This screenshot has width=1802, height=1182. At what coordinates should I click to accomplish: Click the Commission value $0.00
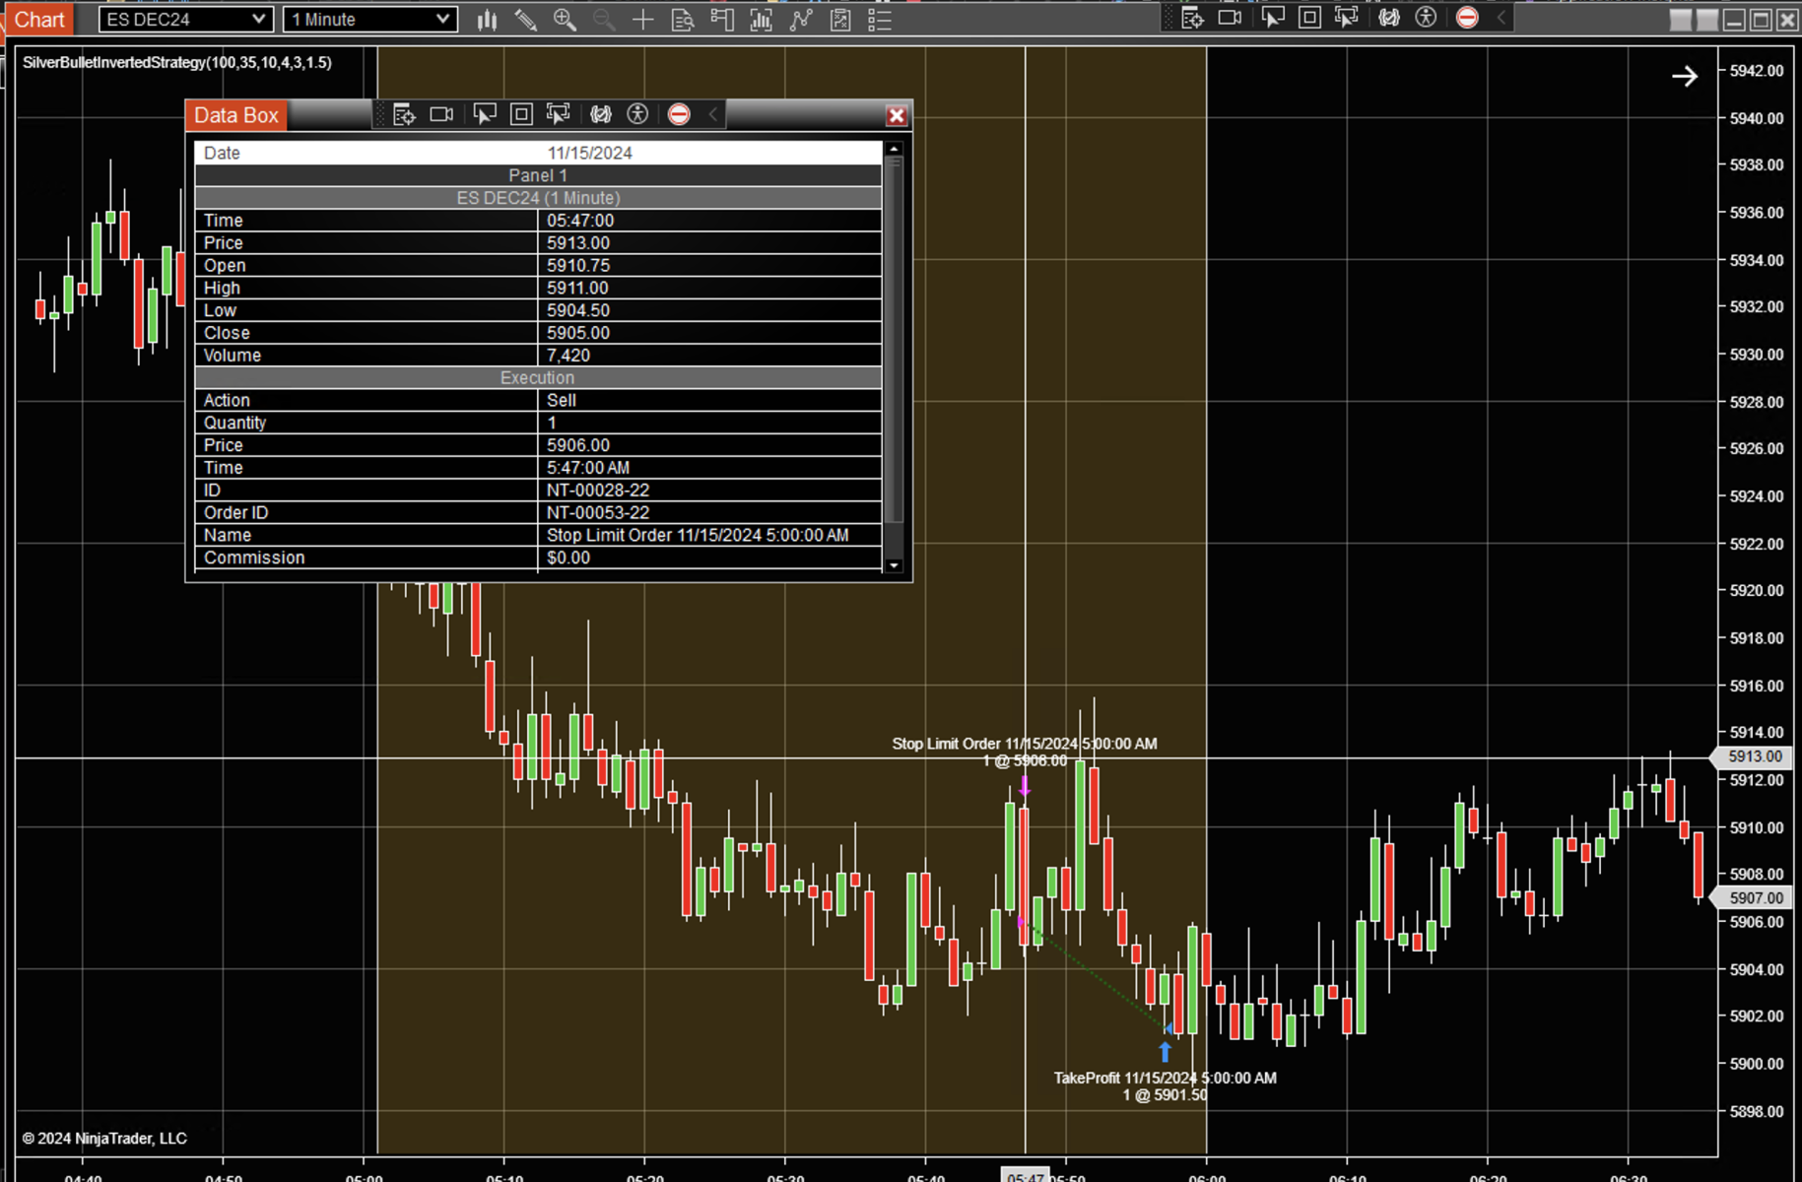pyautogui.click(x=568, y=558)
